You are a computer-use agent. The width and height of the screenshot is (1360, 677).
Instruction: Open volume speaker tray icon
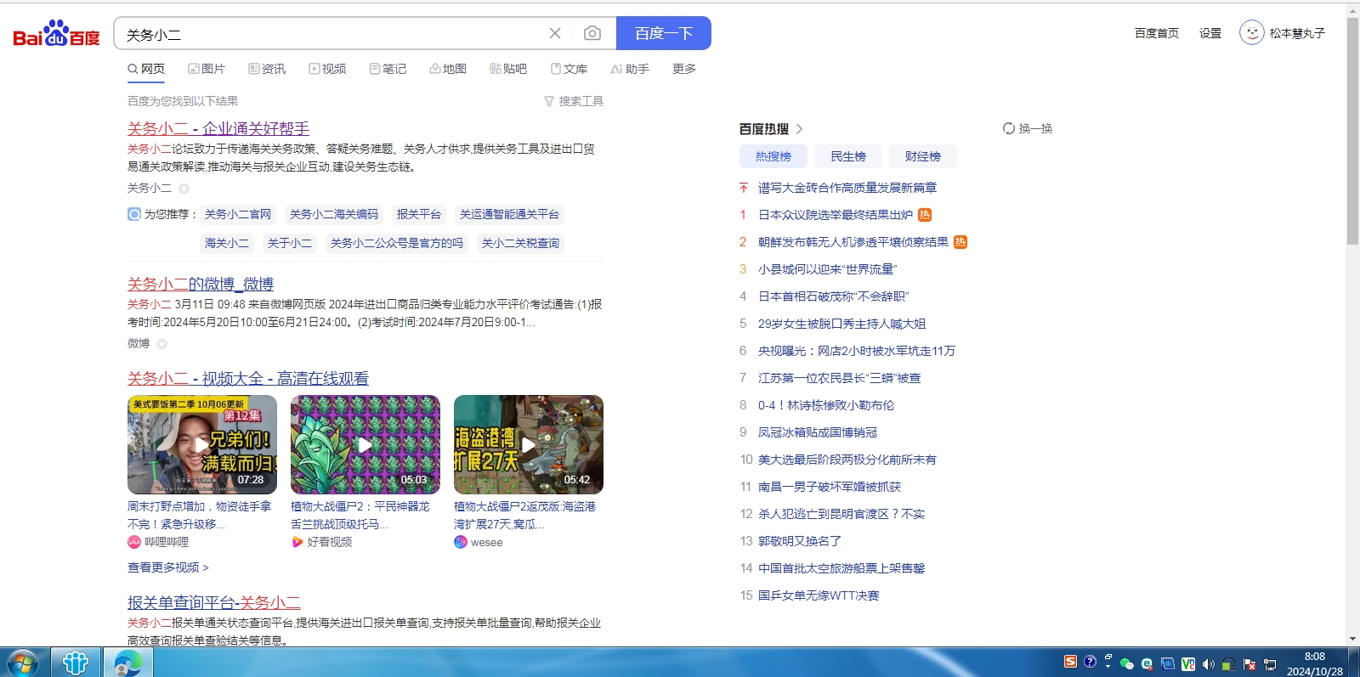(1208, 663)
